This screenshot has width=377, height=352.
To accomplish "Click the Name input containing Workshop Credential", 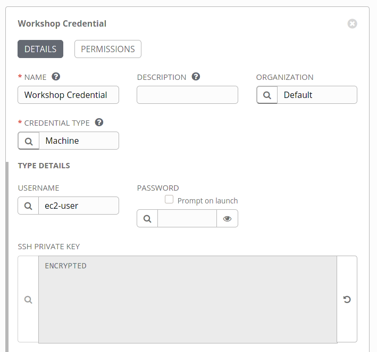I will 68,95.
